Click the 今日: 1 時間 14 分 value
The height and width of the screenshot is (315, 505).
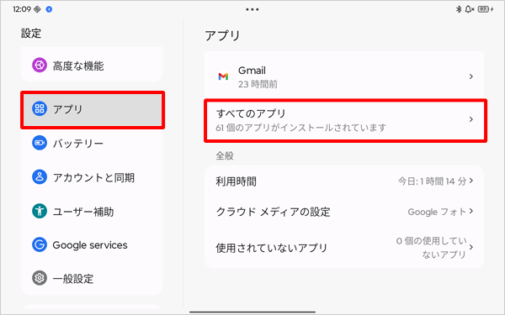pos(433,181)
